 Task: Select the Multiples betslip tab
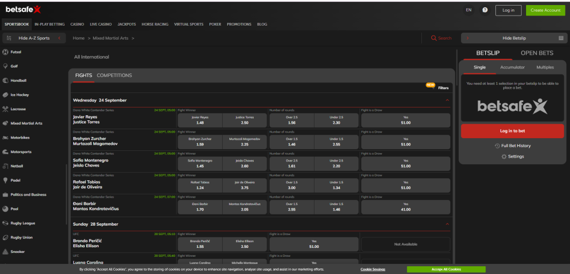click(545, 67)
